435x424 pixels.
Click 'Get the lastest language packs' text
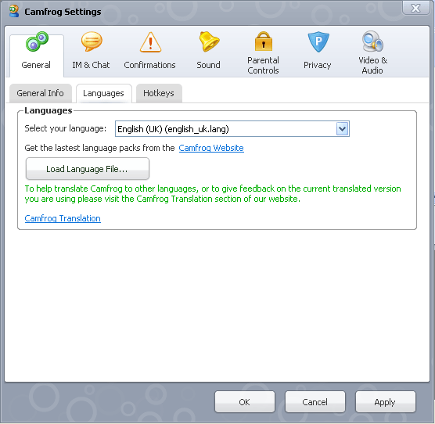click(x=99, y=148)
